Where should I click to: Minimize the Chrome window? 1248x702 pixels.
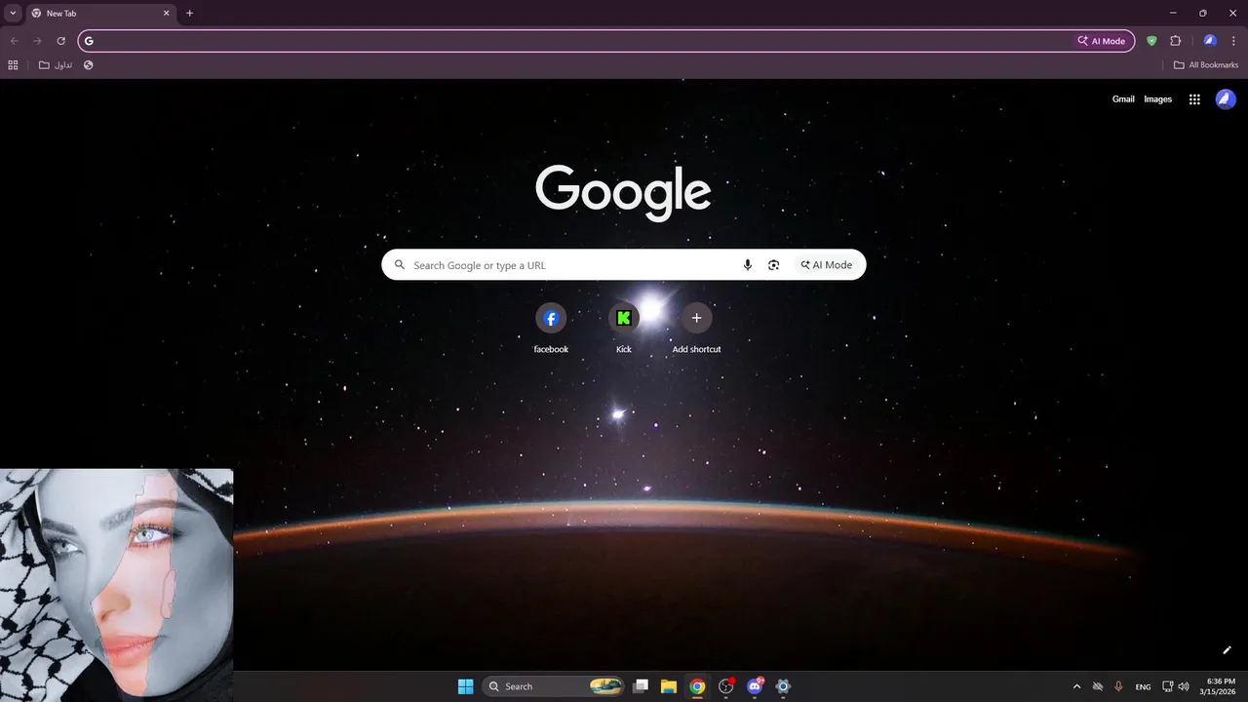click(x=1173, y=14)
